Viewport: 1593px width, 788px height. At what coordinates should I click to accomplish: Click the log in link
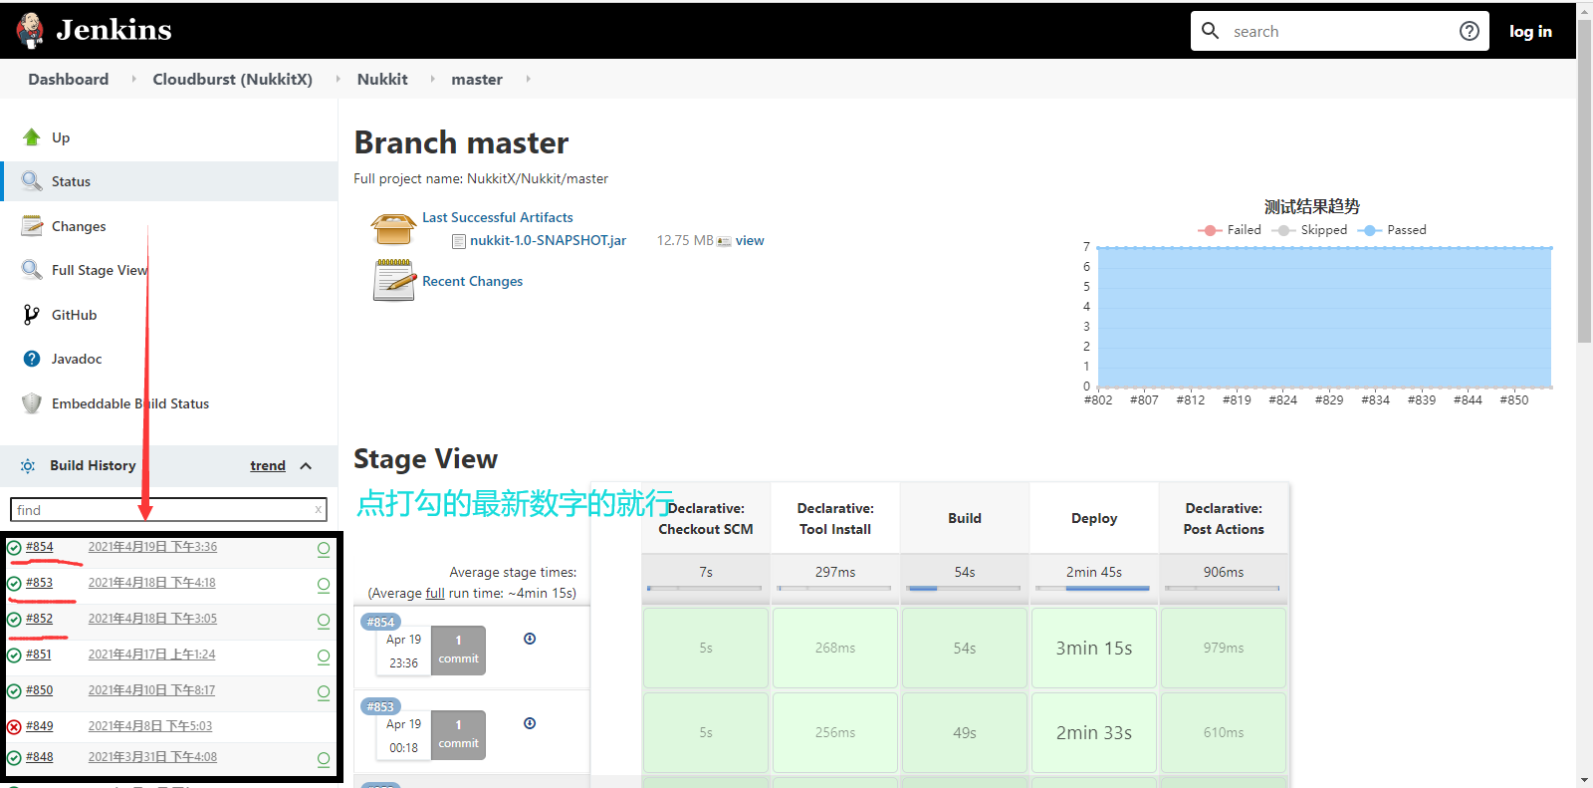tap(1529, 31)
